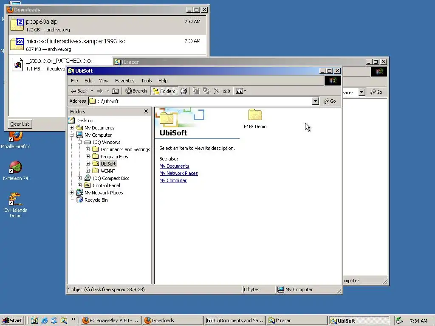
Task: Open the Start menu
Action: pyautogui.click(x=12, y=320)
